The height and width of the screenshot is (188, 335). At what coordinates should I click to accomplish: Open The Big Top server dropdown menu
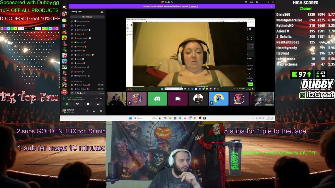[x=76, y=11]
